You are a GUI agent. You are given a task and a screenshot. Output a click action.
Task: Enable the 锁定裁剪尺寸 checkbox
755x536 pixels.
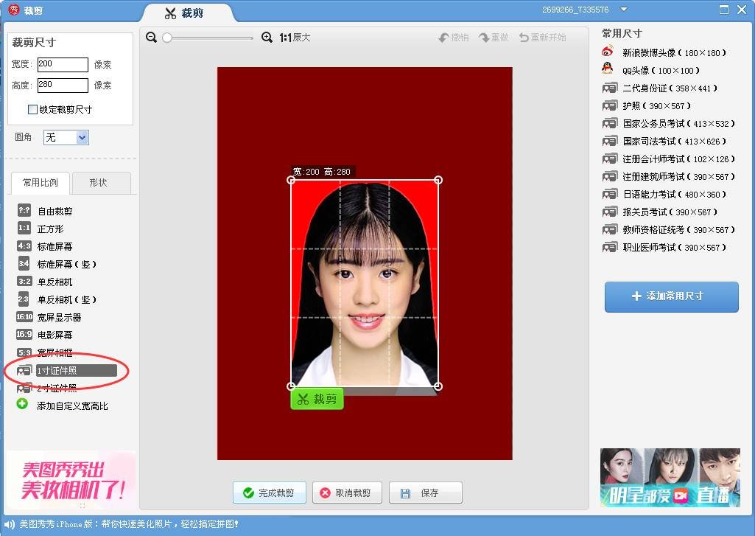(32, 110)
